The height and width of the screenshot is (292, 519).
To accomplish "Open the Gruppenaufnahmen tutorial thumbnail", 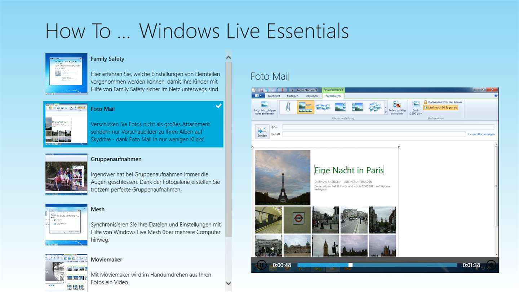I will coord(66,174).
